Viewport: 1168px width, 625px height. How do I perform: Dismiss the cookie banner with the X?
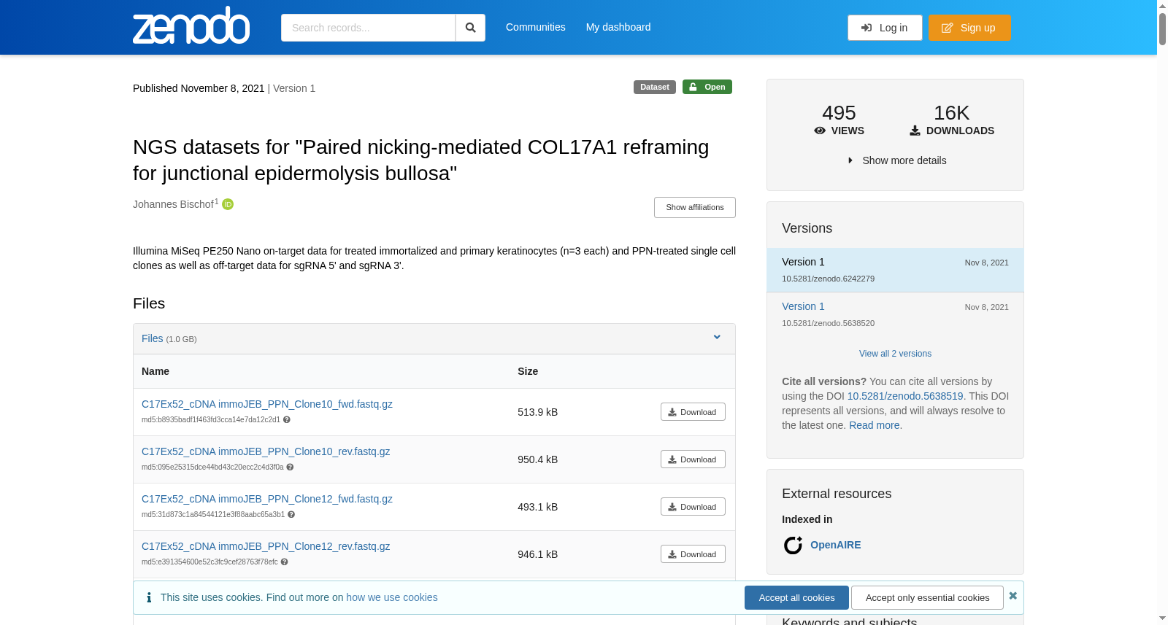[x=1013, y=596]
